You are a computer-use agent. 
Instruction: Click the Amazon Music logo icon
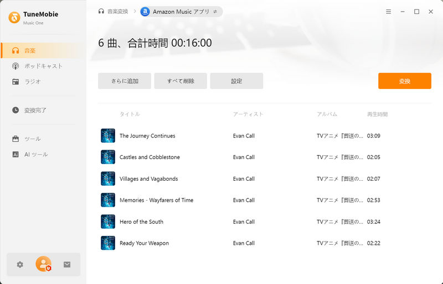pos(145,12)
